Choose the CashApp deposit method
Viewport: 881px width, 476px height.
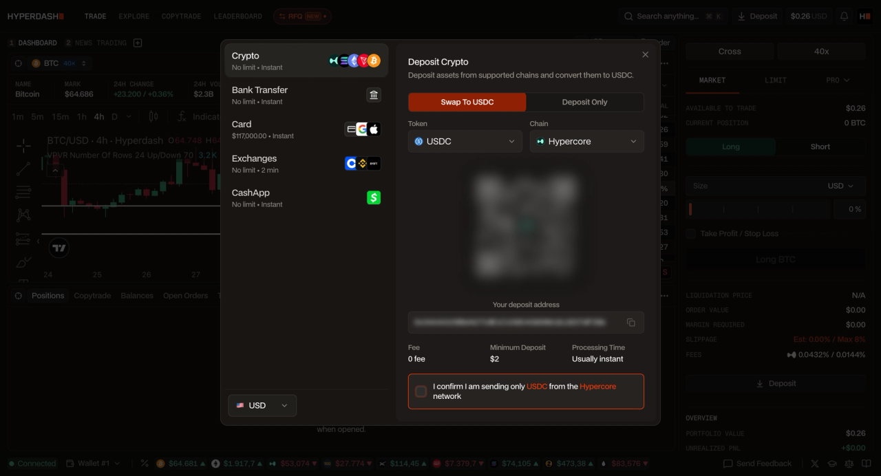[x=306, y=197]
